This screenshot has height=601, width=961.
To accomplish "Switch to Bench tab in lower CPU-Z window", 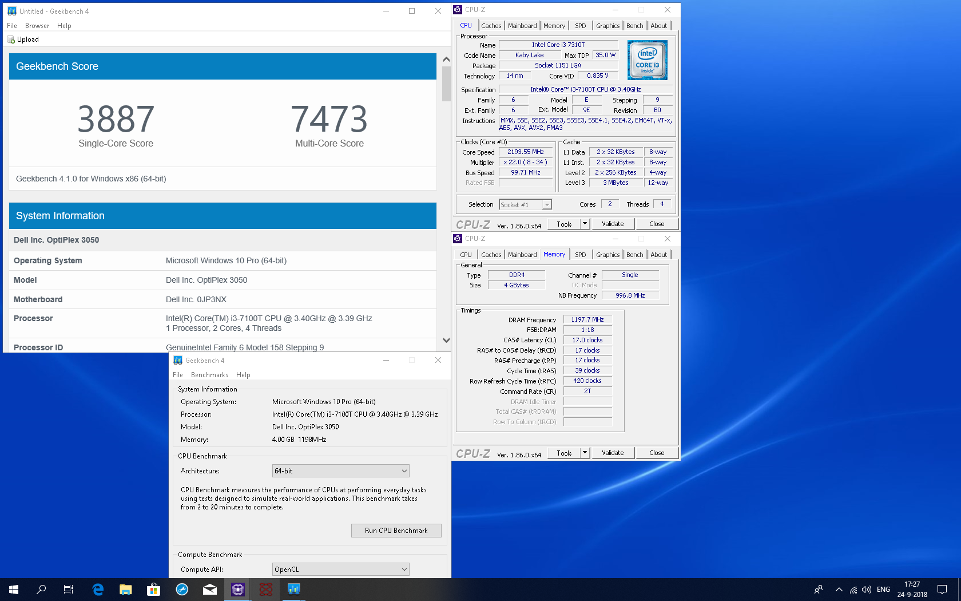I will [635, 255].
